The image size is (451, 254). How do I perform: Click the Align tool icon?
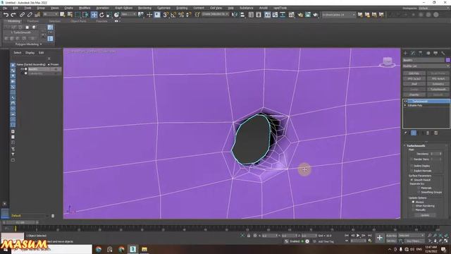coord(242,15)
